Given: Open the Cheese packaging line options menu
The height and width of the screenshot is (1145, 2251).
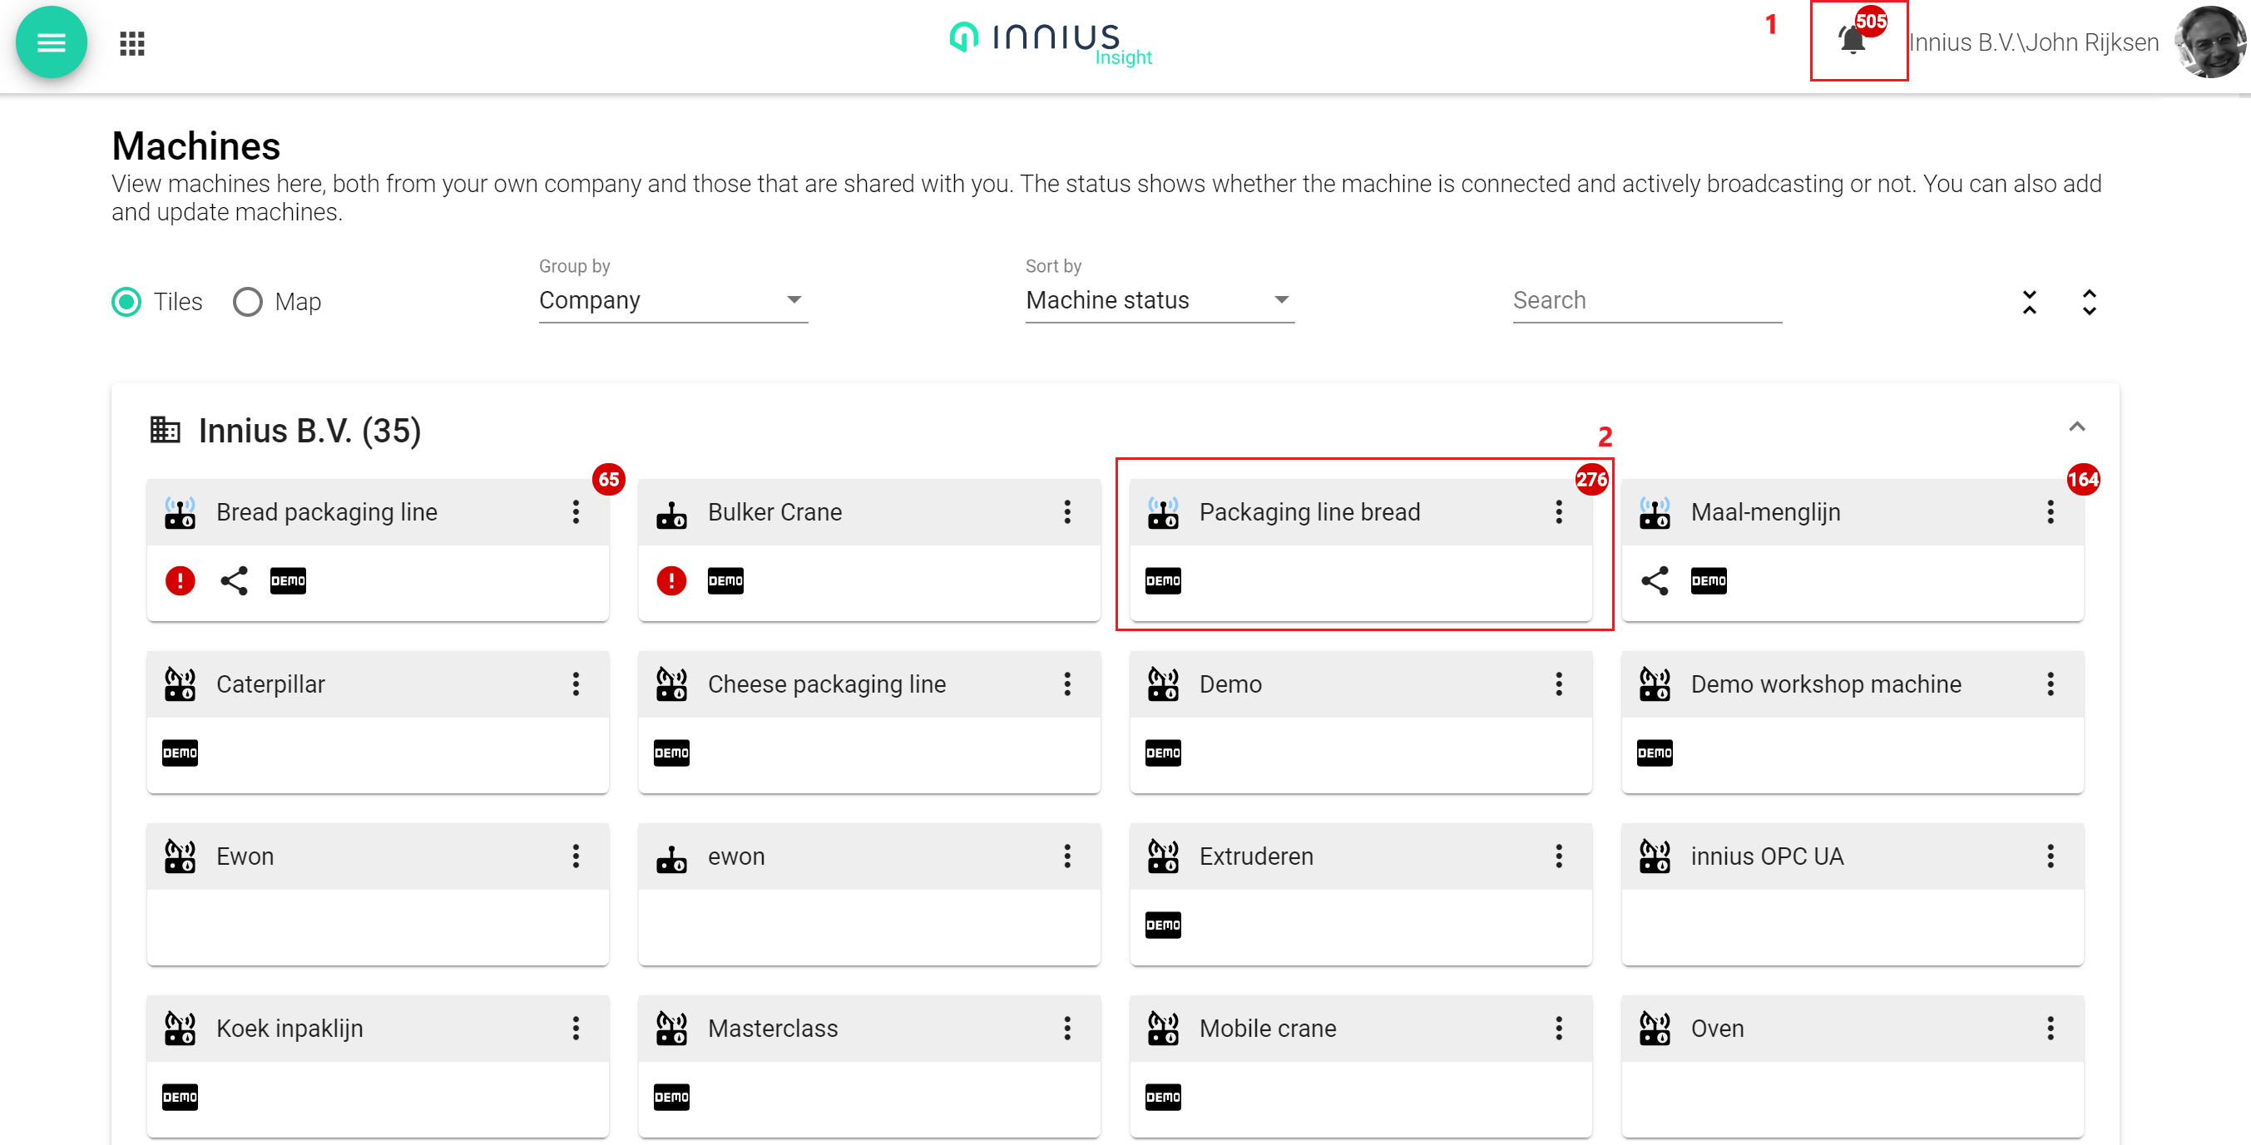Looking at the screenshot, I should [1067, 684].
